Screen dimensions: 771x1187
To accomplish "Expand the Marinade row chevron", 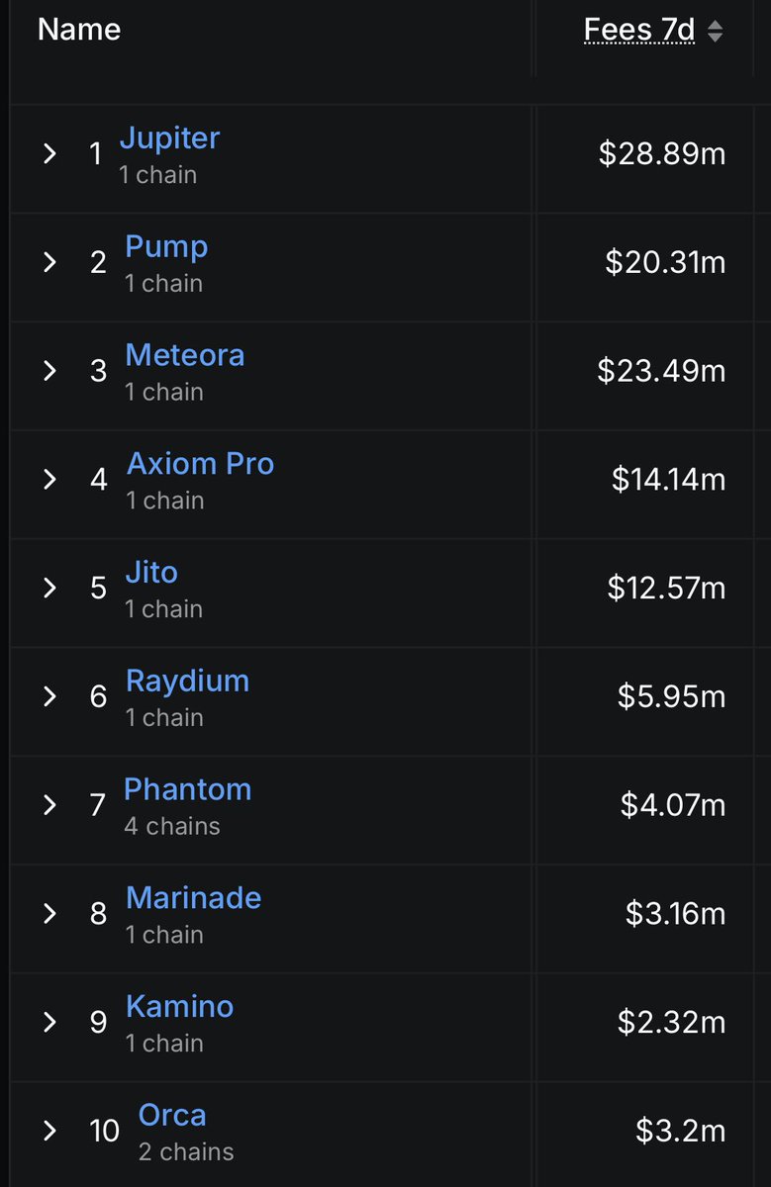I will [x=49, y=913].
